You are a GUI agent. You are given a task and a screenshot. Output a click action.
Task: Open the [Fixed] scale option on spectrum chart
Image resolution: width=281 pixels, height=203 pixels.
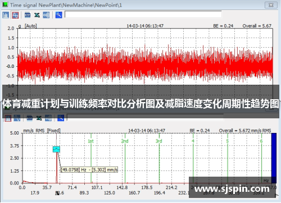pos(54,131)
